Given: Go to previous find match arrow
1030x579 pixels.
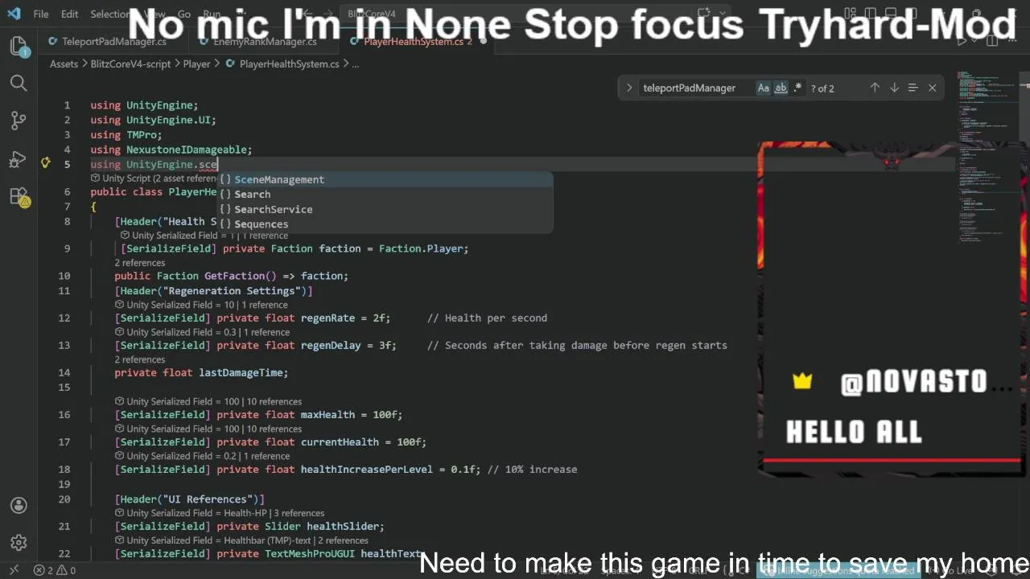Looking at the screenshot, I should pyautogui.click(x=875, y=88).
